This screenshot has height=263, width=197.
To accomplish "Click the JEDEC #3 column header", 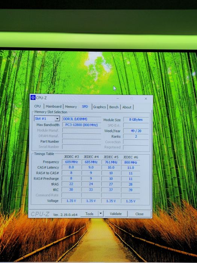I will click(71, 157).
